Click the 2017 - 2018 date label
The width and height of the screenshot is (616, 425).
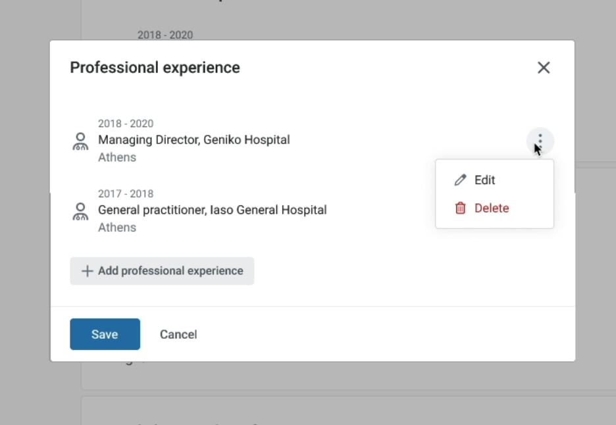pos(126,194)
